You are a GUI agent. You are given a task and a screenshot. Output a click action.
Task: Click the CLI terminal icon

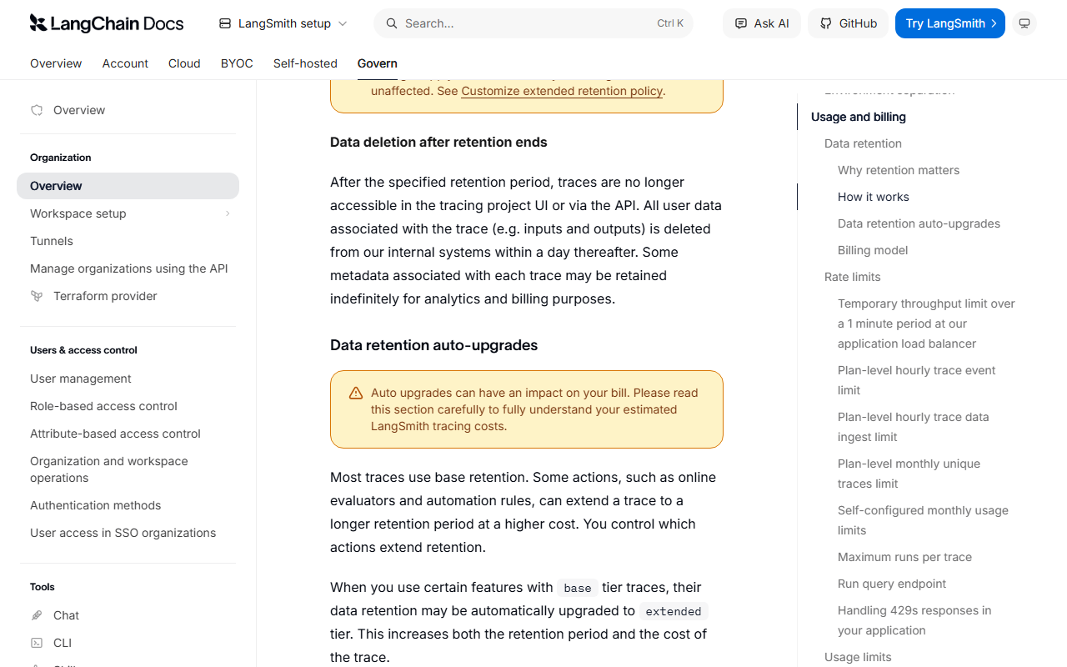pyautogui.click(x=37, y=643)
